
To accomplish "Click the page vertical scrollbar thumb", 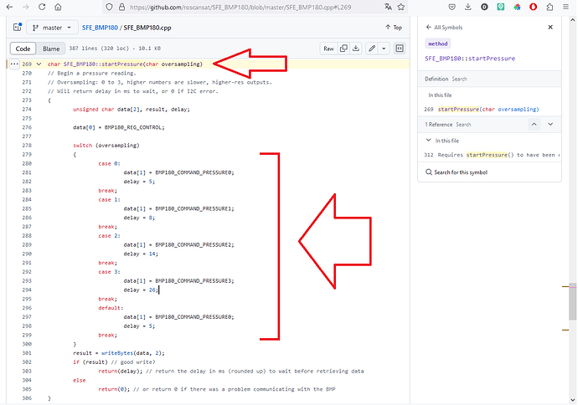I will click(x=572, y=301).
